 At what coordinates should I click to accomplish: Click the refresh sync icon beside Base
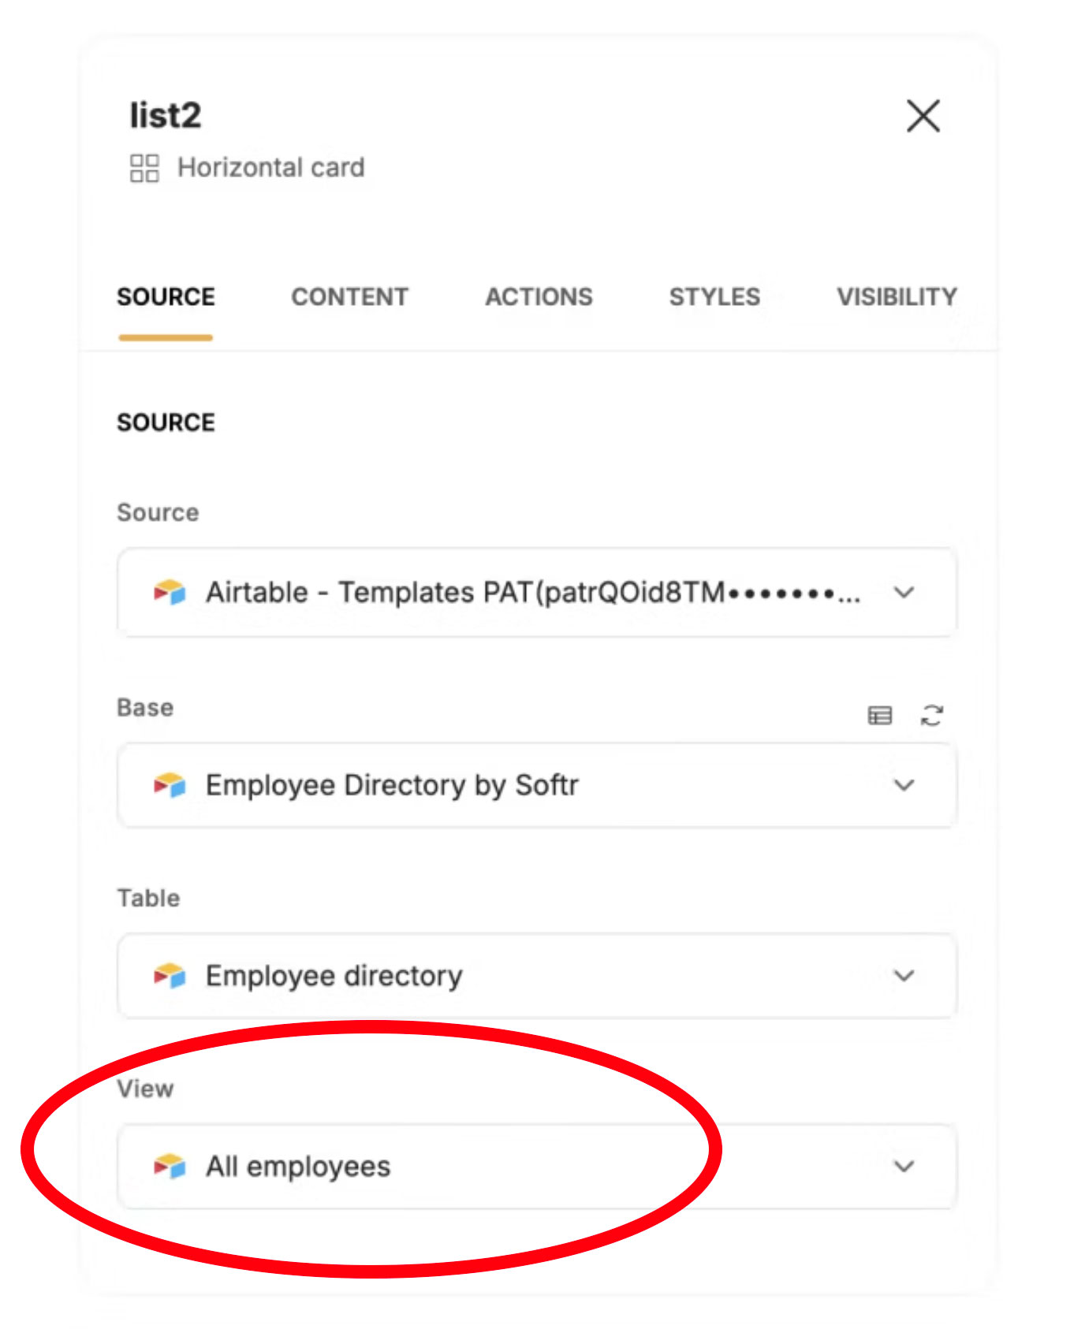tap(931, 715)
